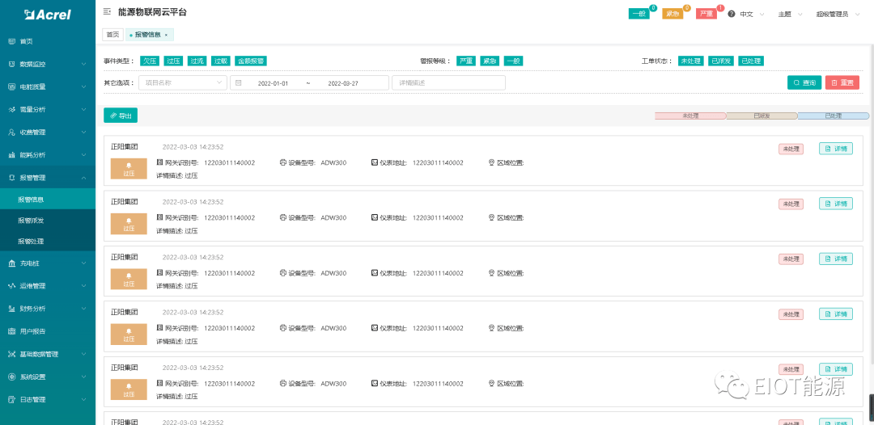Image resolution: width=874 pixels, height=425 pixels.
Task: Toggle the 欠压 event type filter
Action: (150, 61)
